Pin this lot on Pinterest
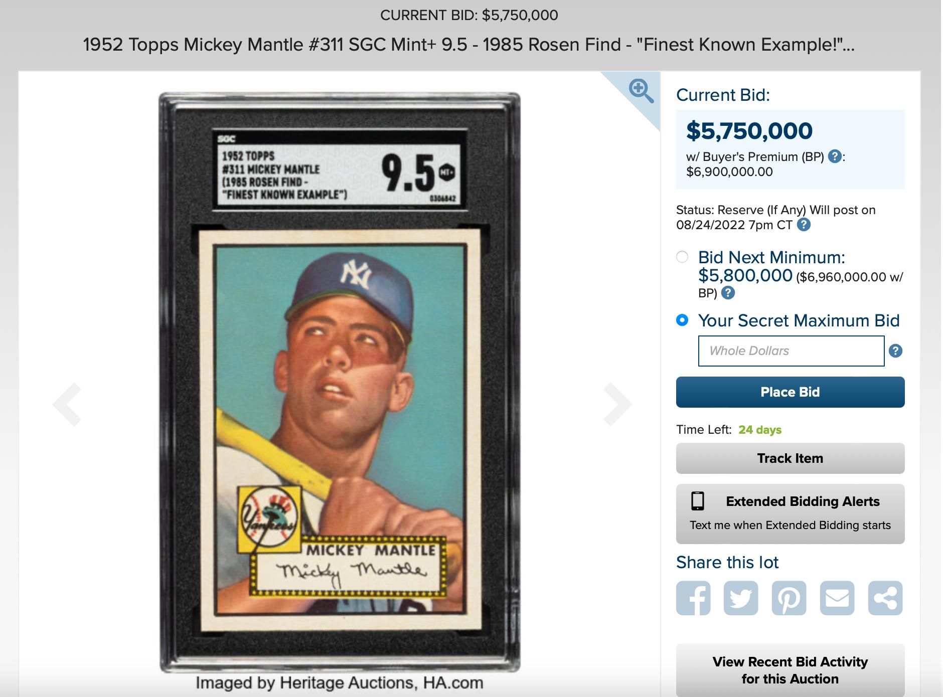Viewport: 943px width, 697px height. [x=789, y=598]
